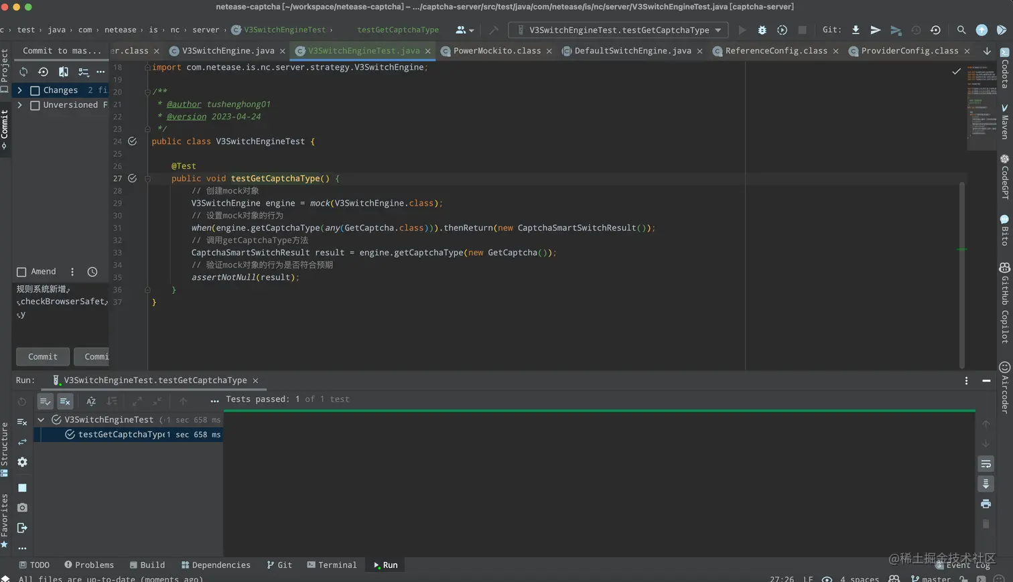This screenshot has width=1013, height=582.
Task: Open the Maven side panel
Action: click(1004, 121)
